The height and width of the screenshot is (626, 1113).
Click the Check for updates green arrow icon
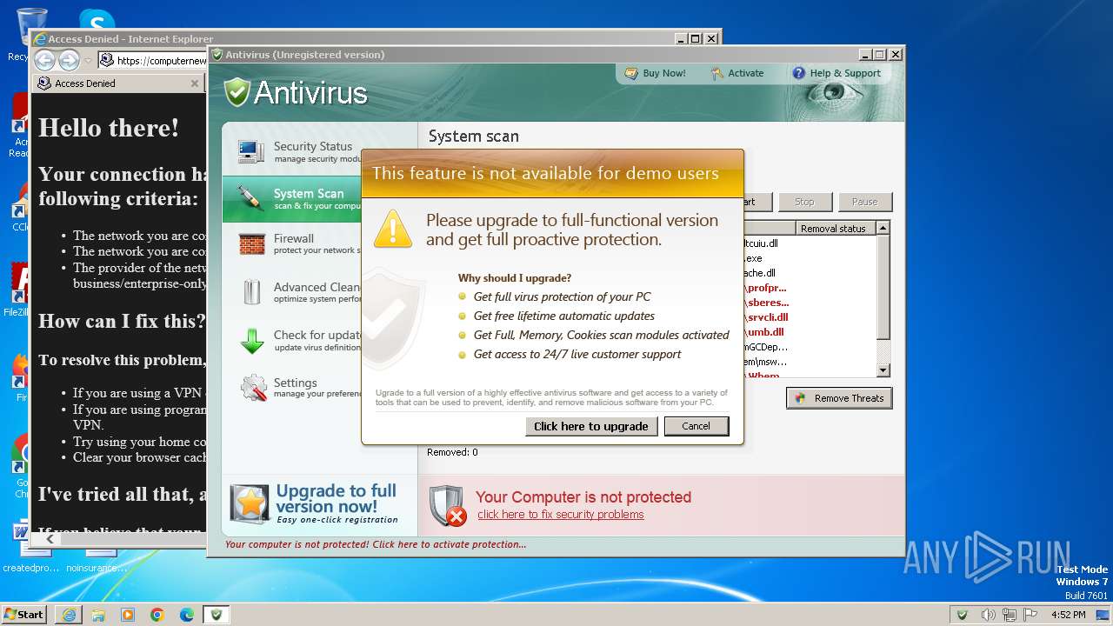(x=251, y=340)
